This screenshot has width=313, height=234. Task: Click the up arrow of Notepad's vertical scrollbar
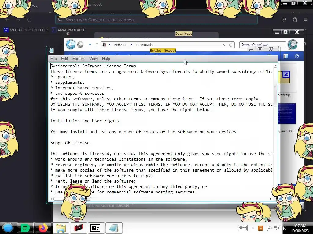pos(275,65)
